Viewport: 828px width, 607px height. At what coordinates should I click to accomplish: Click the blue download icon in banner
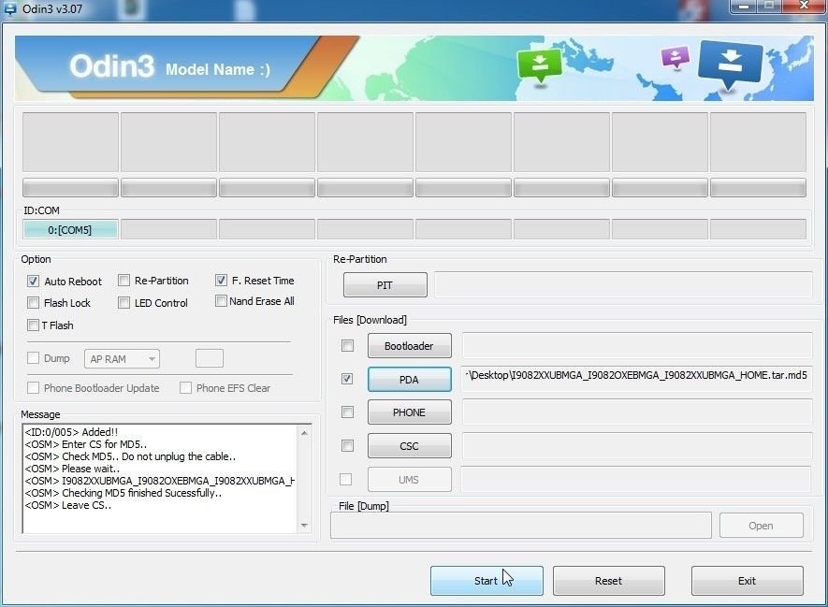click(731, 64)
